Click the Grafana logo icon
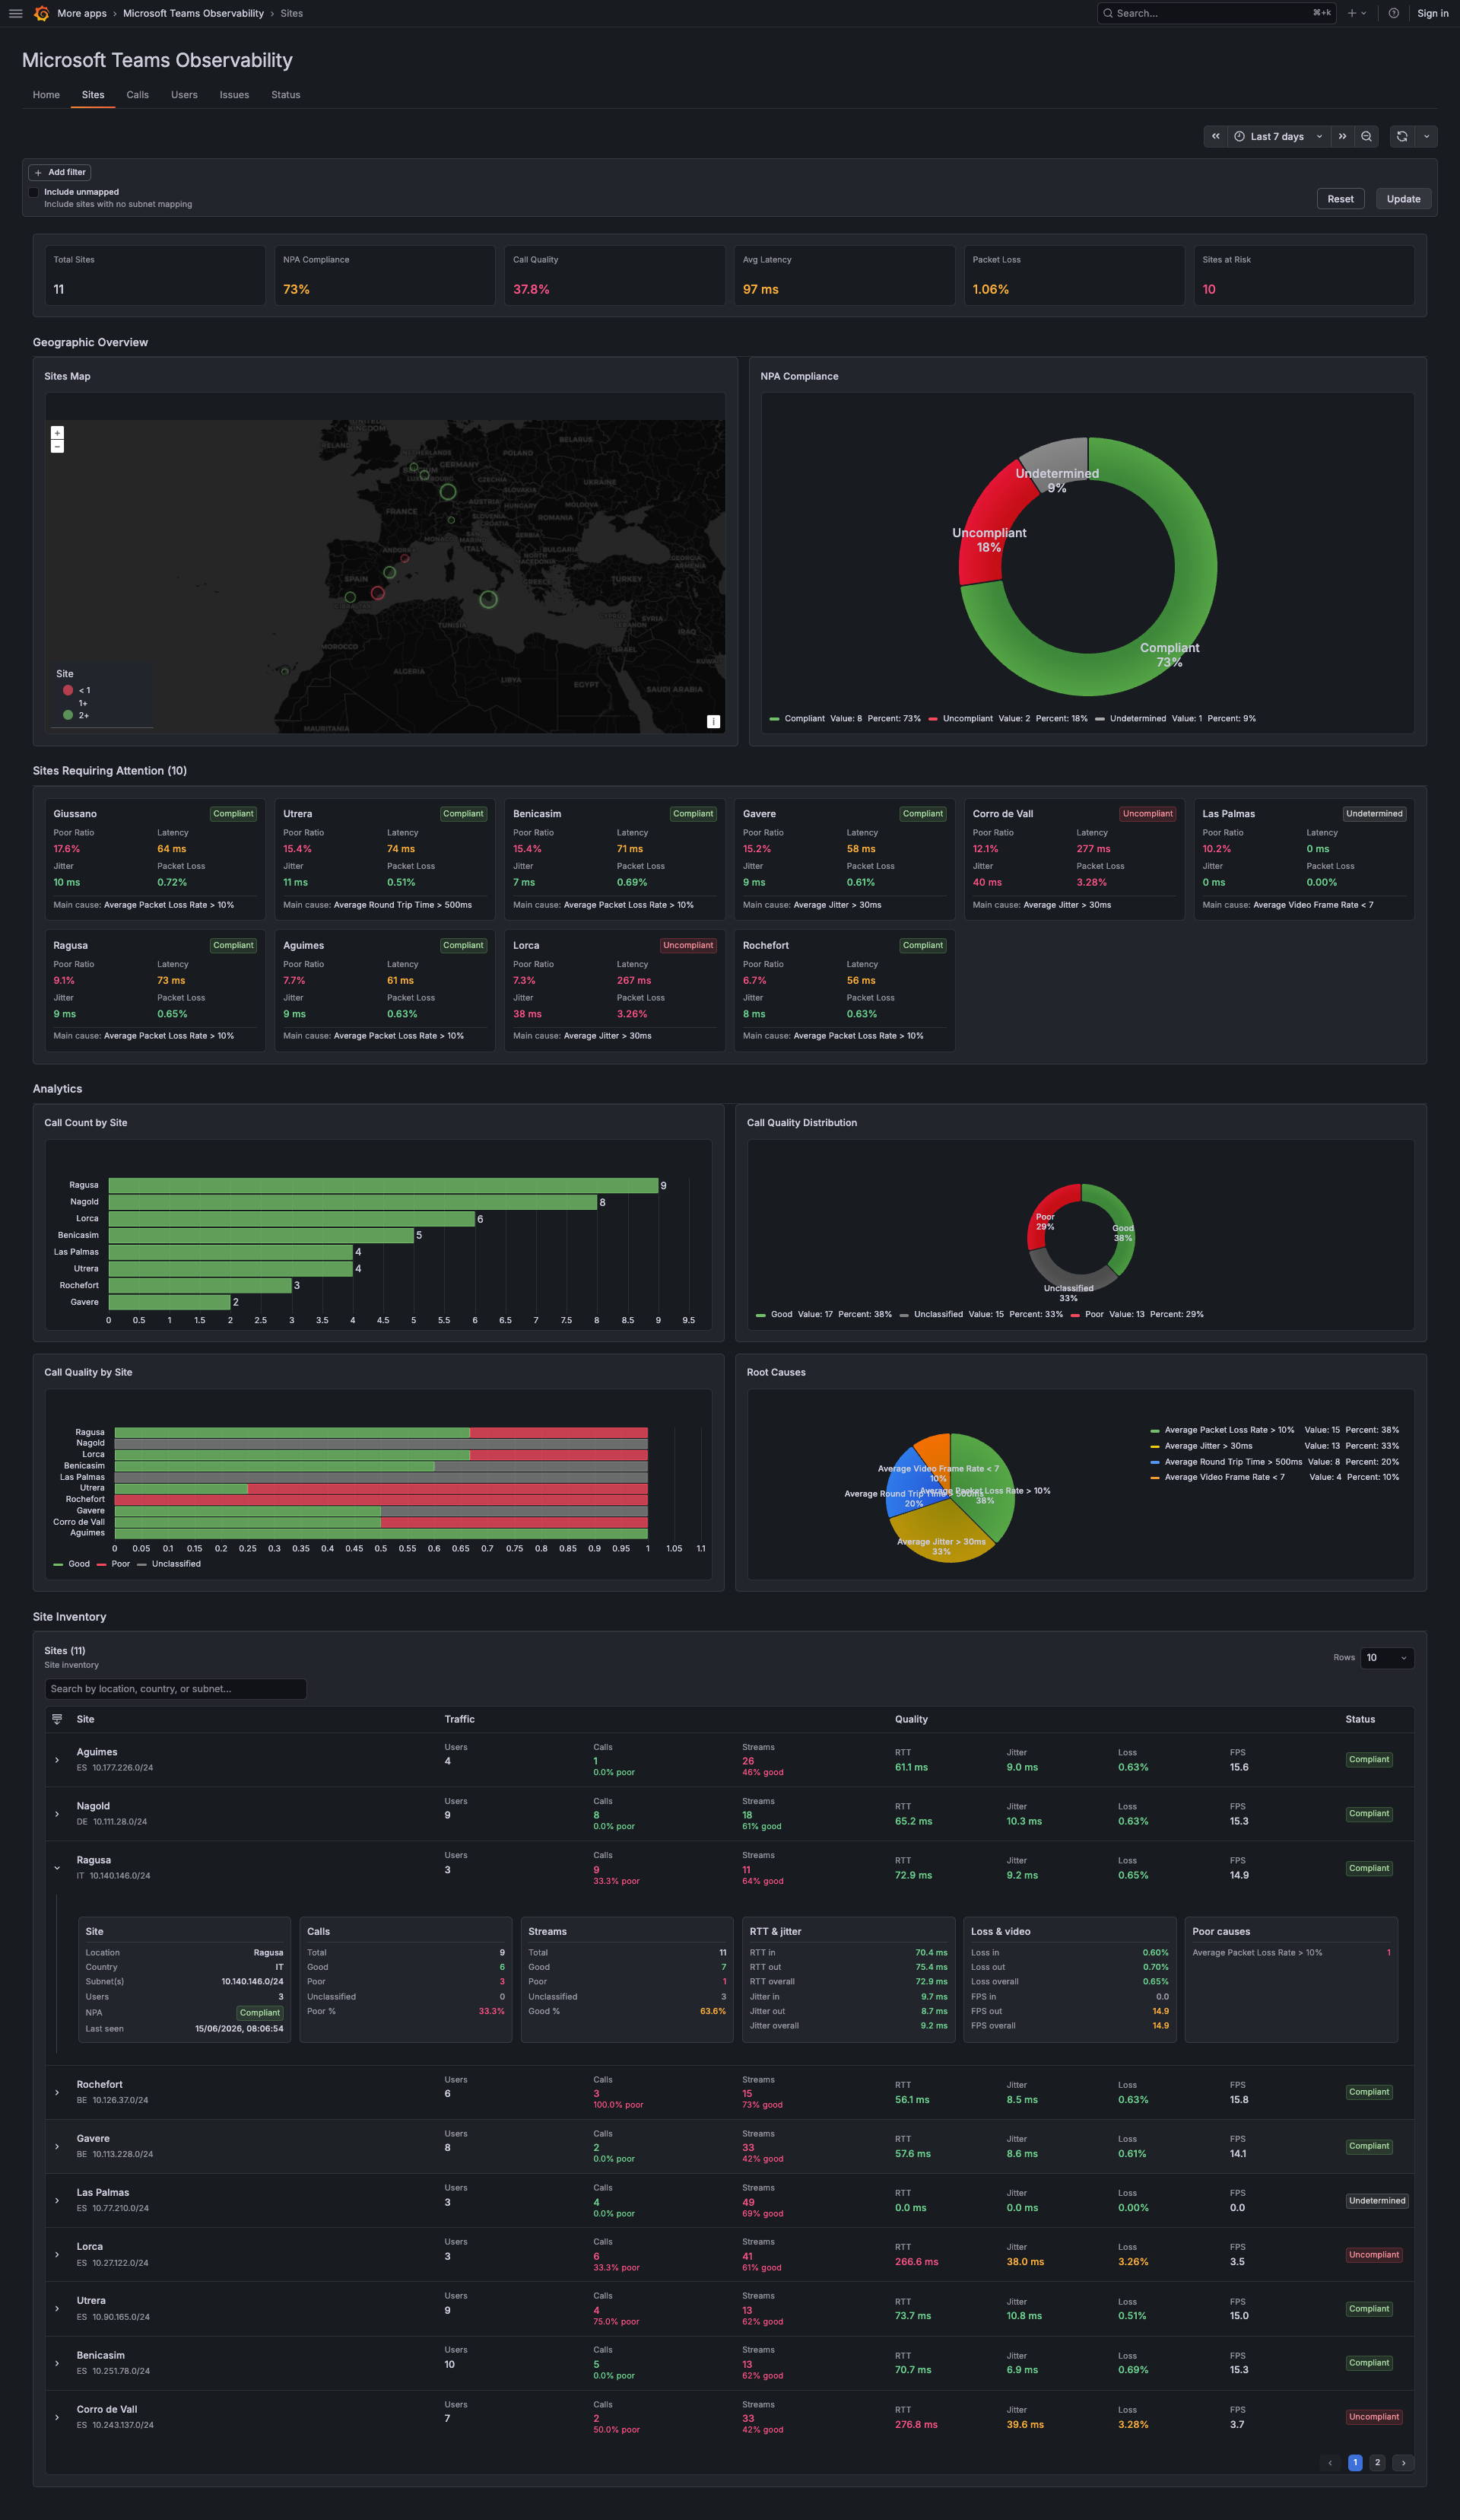This screenshot has height=2520, width=1460. (42, 13)
